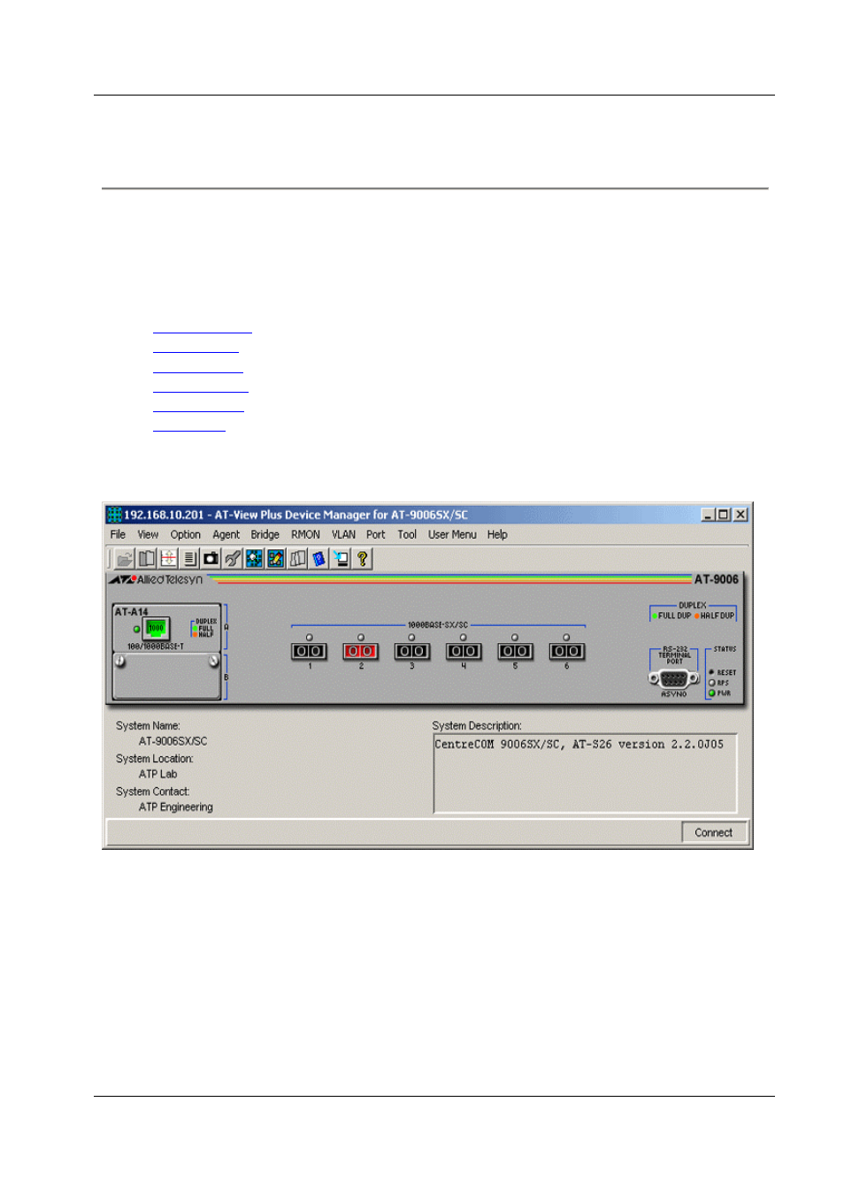Click the ATP Lab system location value
The height and width of the screenshot is (1194, 844).
[157, 774]
